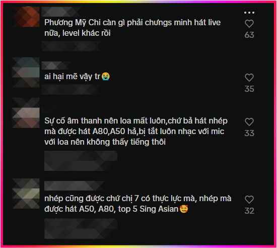
Task: Expand blurred replies under 'Sự cố âm thanh' comment
Action: click(81, 161)
